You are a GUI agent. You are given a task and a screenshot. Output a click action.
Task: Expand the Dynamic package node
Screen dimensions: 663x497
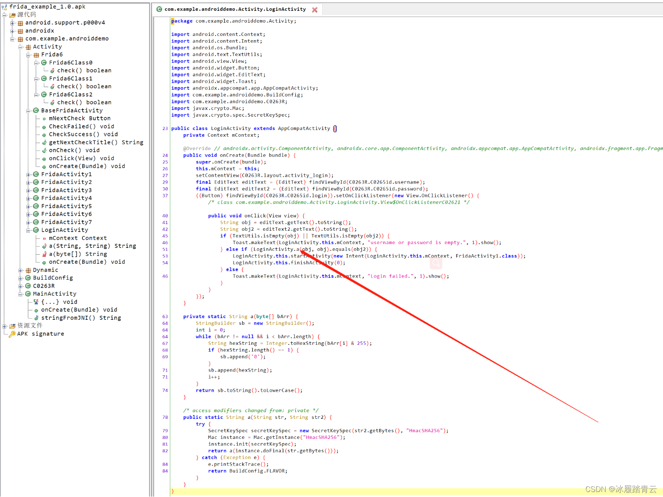click(x=20, y=270)
